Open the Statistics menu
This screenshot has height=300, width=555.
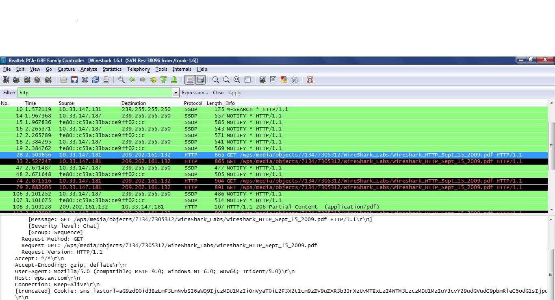112,69
